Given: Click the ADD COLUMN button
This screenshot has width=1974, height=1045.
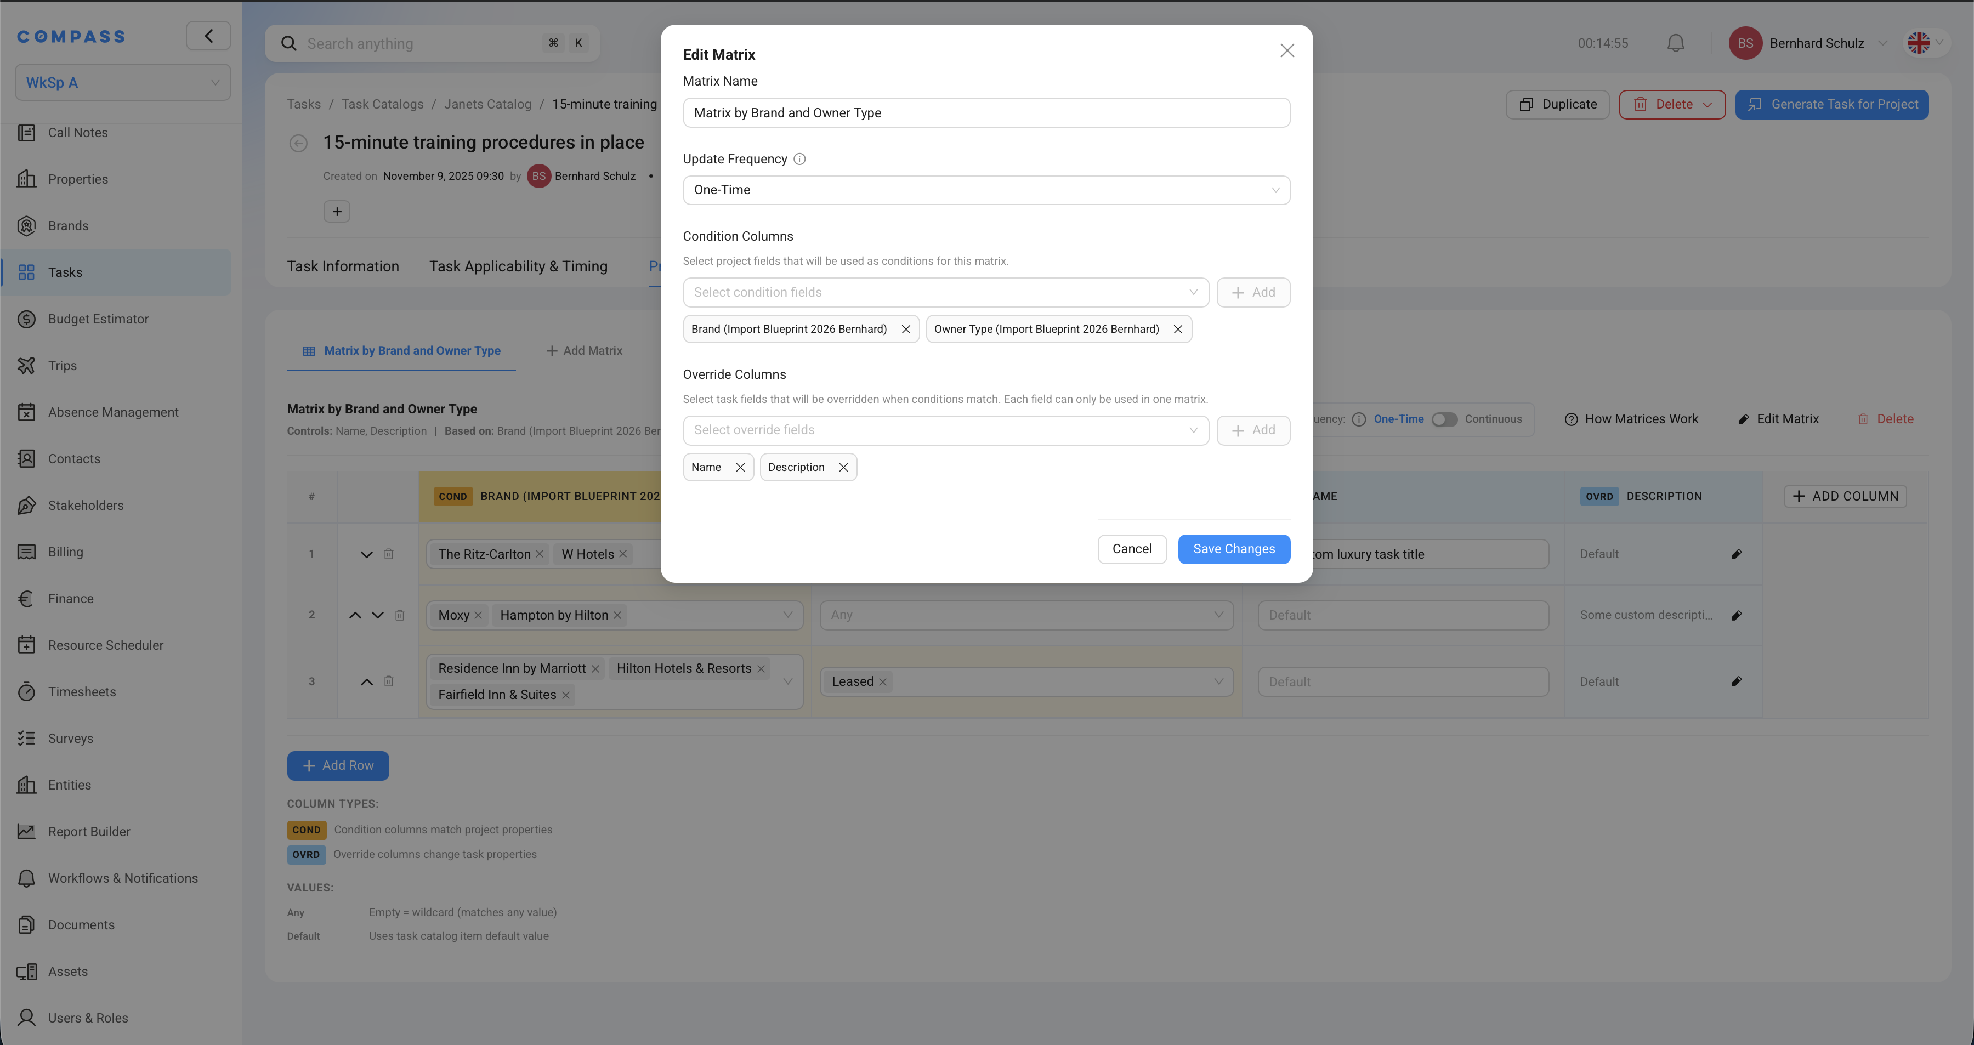Looking at the screenshot, I should 1845,496.
